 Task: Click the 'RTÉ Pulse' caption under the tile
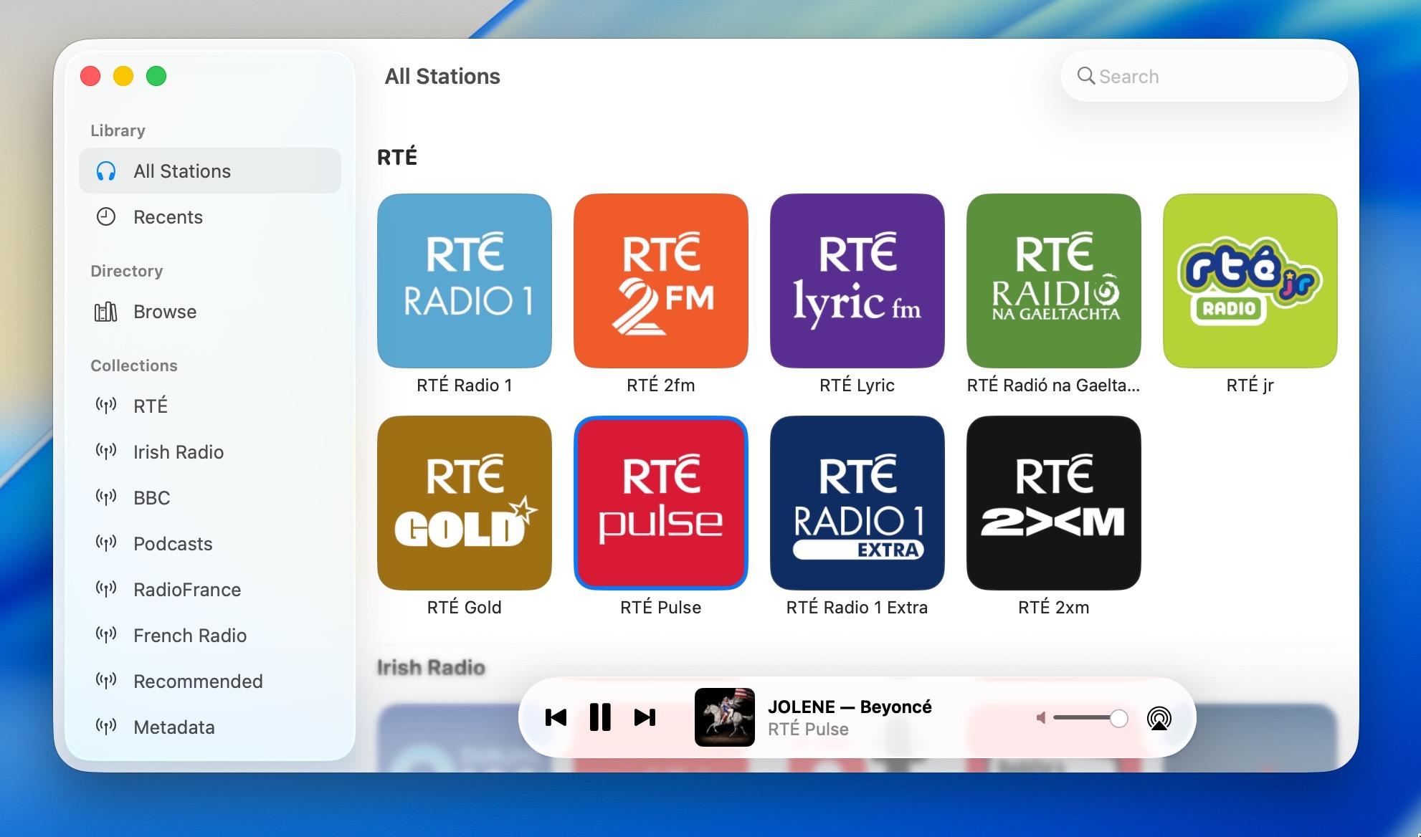pos(661,608)
